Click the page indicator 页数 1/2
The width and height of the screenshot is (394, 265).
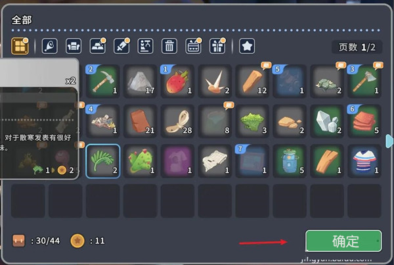357,47
